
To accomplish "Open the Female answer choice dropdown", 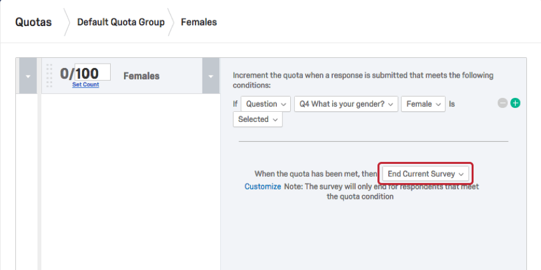I will pos(423,104).
